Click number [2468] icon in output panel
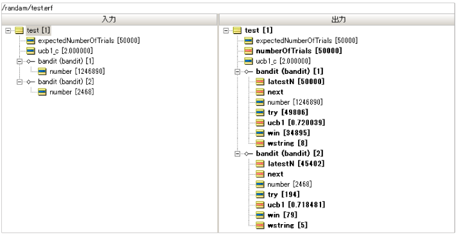The width and height of the screenshot is (456, 237). coord(260,184)
